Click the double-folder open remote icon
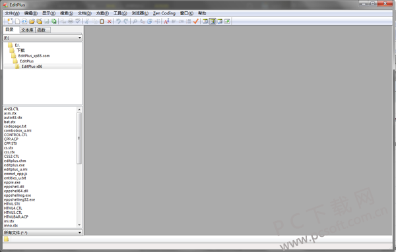Viewport: 396px width, 252px height. (x=39, y=22)
